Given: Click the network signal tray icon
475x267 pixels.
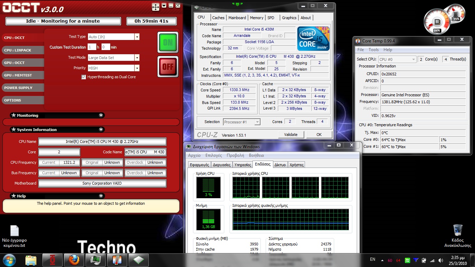Looking at the screenshot, I should (432, 260).
